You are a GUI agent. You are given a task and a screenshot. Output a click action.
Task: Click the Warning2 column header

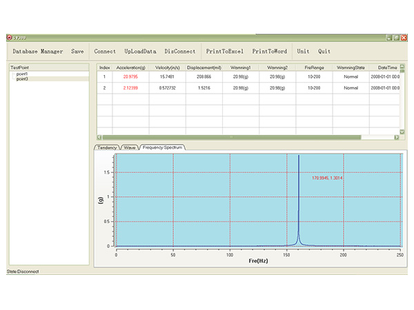coord(277,68)
